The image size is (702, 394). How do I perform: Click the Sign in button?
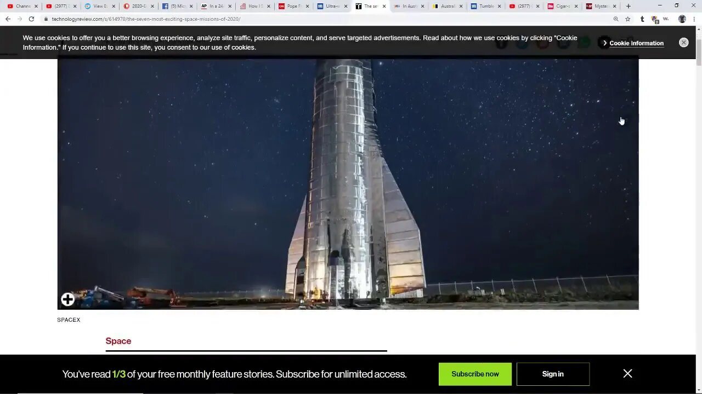(553, 374)
